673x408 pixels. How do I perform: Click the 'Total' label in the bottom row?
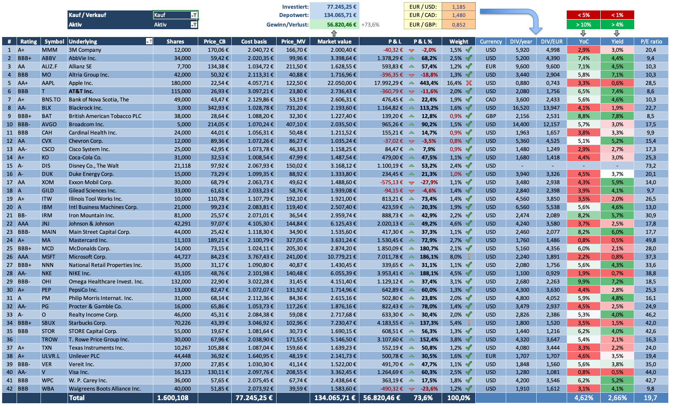point(77,398)
